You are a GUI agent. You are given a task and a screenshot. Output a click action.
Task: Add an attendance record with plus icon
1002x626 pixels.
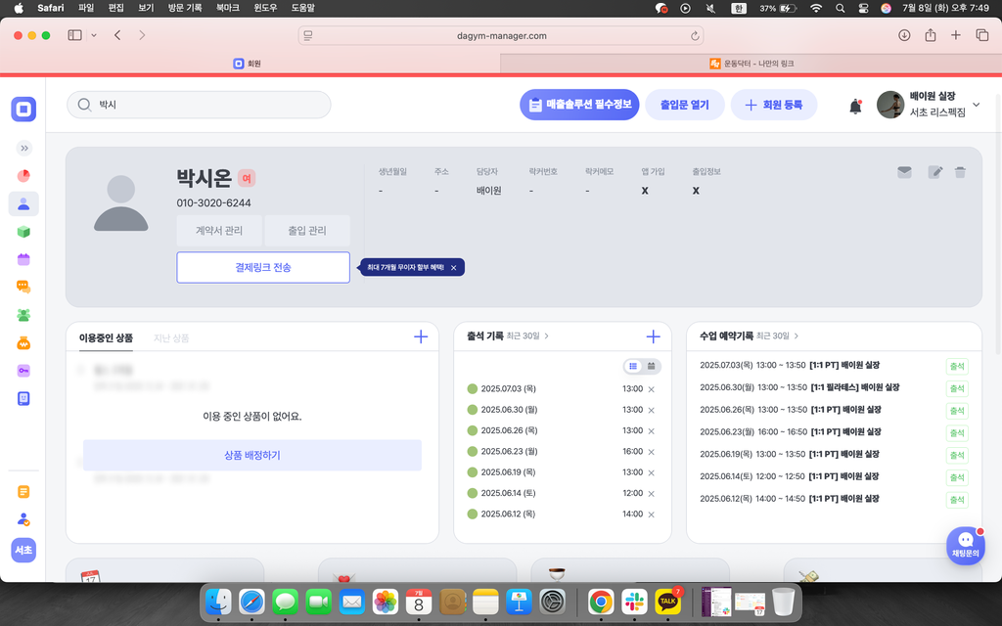click(653, 336)
